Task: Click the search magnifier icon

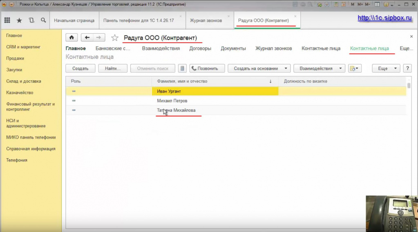Action: (43, 20)
